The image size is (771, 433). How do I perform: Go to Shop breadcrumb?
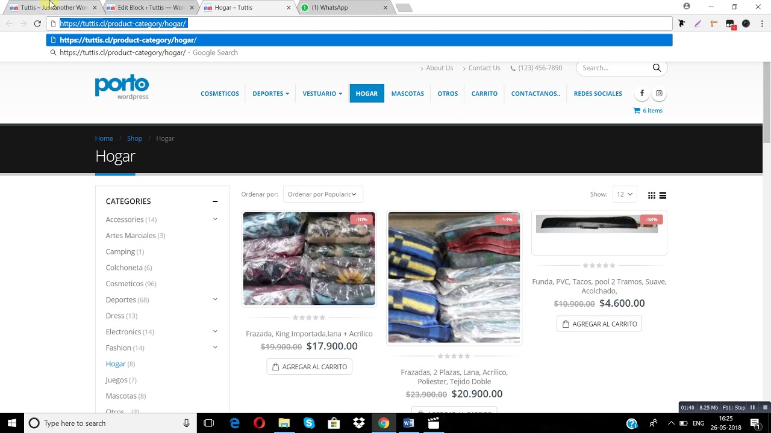click(x=134, y=138)
